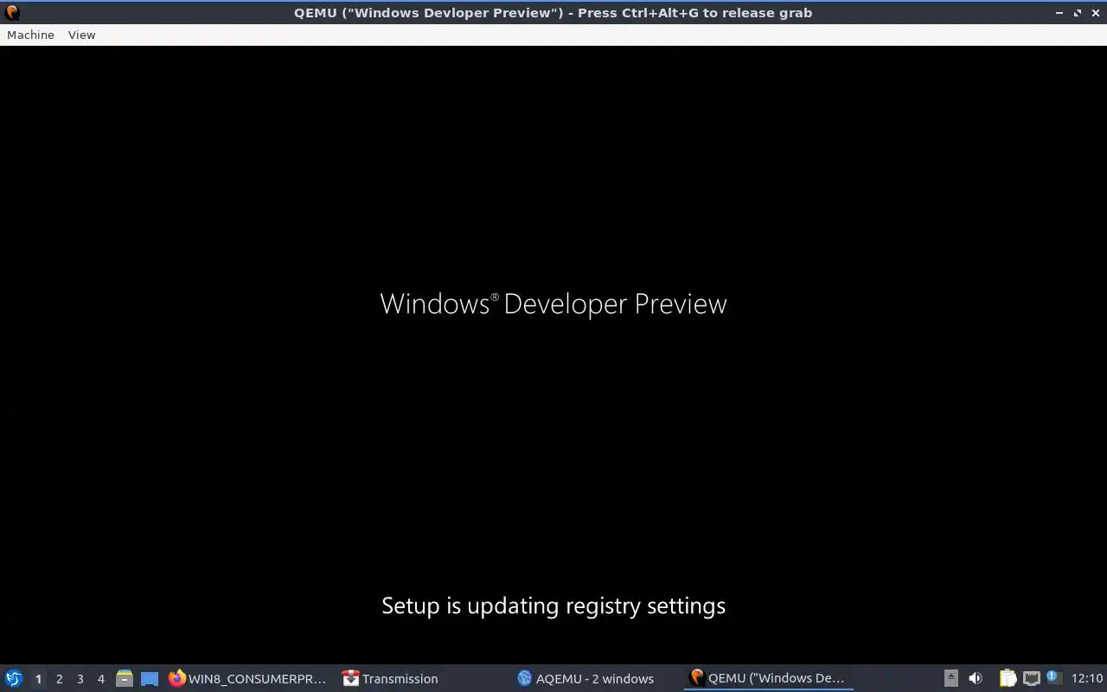Screen dimensions: 1107x692
Task: Switch to workspace 2
Action: [x=59, y=679]
